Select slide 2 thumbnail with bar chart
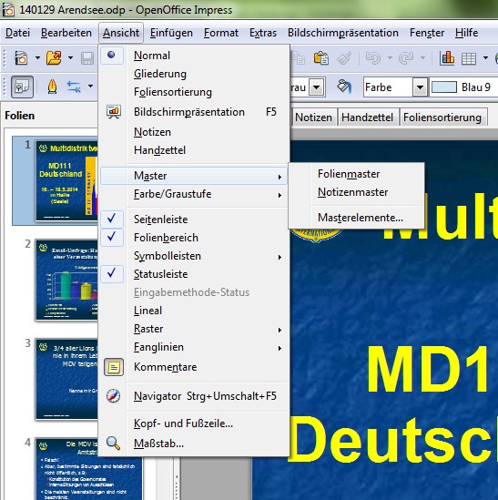The height and width of the screenshot is (500, 498). pyautogui.click(x=66, y=280)
